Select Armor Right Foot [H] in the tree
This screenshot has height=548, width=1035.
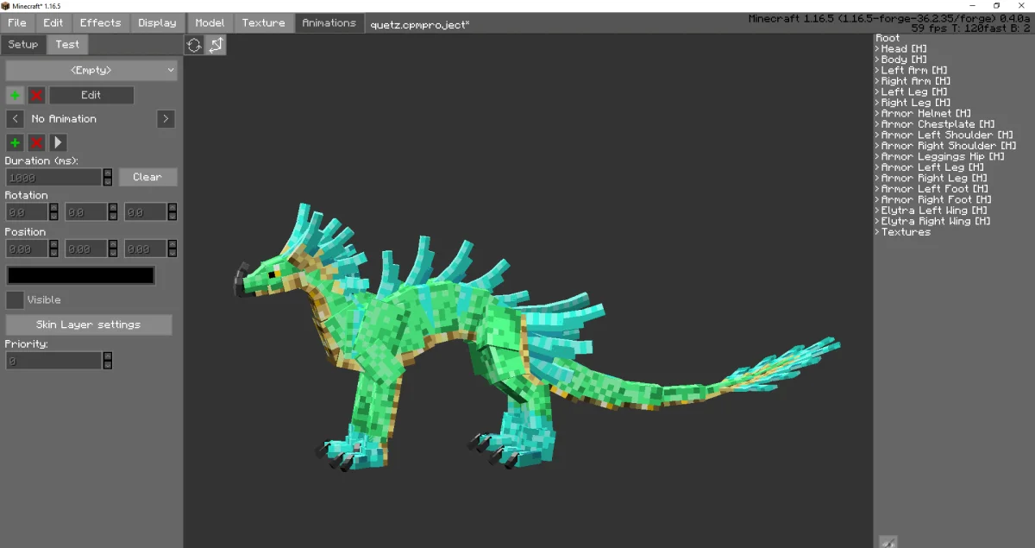point(937,200)
